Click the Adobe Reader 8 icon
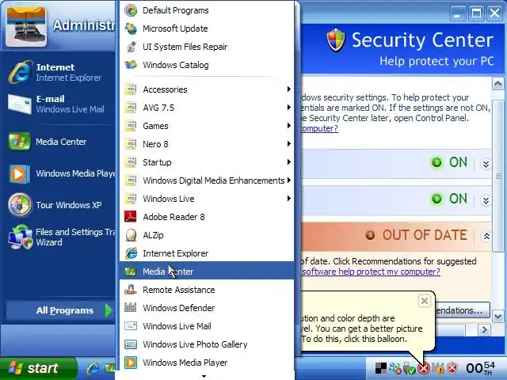Screen dimensions: 507x380 [131, 217]
